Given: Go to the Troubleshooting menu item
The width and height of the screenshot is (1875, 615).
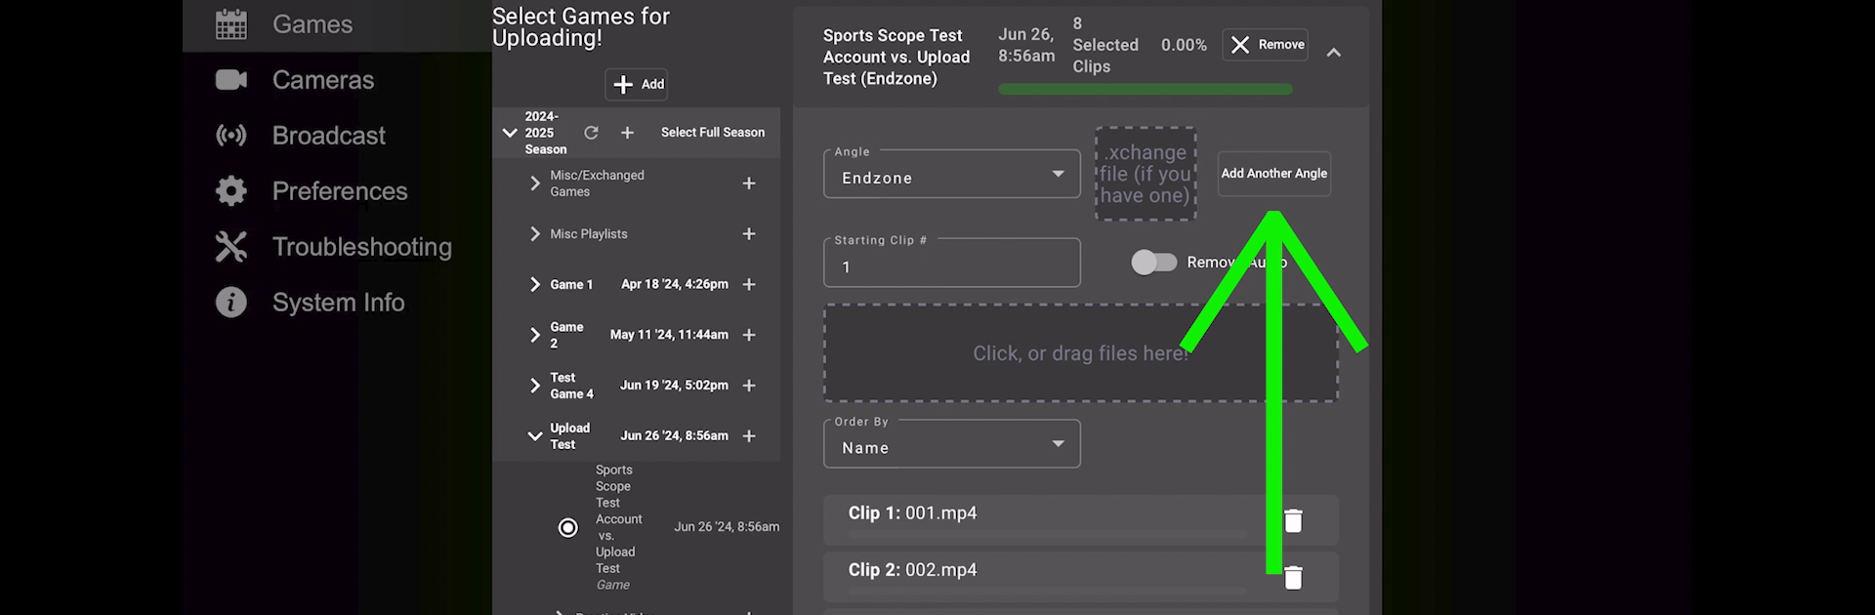Looking at the screenshot, I should point(362,247).
